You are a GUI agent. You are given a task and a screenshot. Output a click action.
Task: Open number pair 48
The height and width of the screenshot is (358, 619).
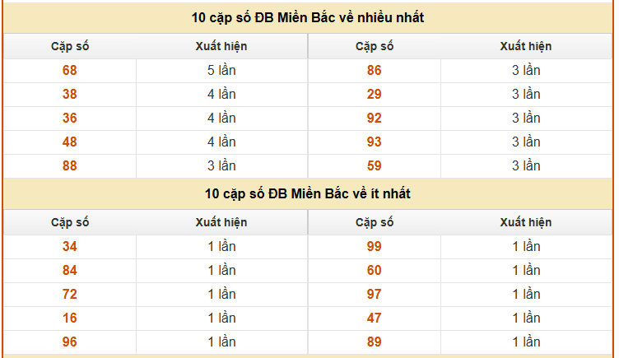pyautogui.click(x=70, y=142)
